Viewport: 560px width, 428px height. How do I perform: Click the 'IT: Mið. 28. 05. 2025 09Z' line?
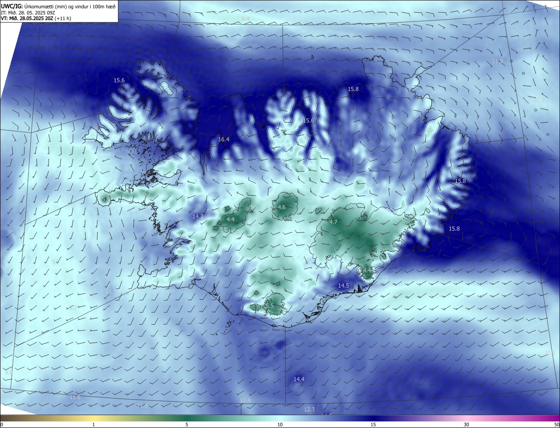[28, 13]
